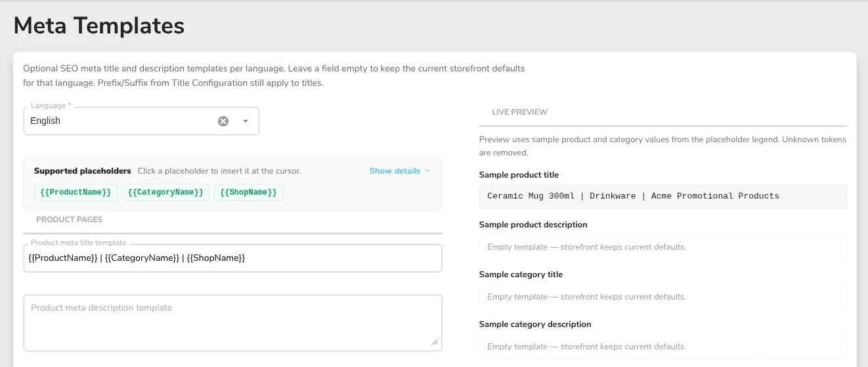Insert the {{ProductName}} placeholder chip
The image size is (868, 367).
pyautogui.click(x=76, y=192)
